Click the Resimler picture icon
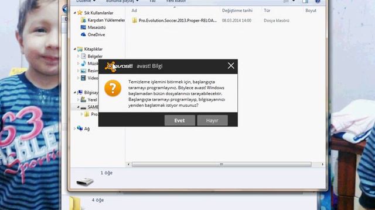Screen dimensions: 375x210 (x=83, y=71)
